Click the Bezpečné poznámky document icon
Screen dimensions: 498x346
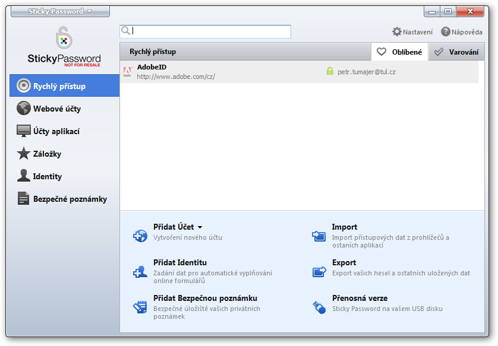pos(24,199)
